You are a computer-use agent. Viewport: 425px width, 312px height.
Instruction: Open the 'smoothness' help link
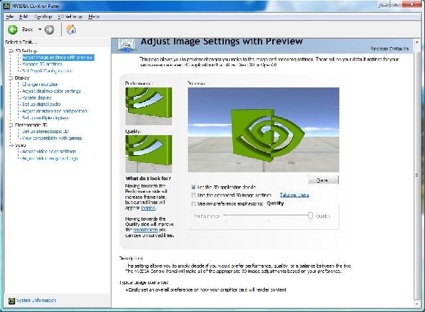pyautogui.click(x=145, y=230)
